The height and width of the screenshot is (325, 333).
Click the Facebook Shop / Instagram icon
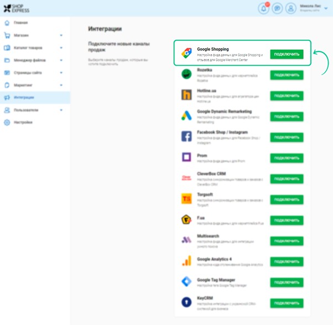click(x=186, y=137)
